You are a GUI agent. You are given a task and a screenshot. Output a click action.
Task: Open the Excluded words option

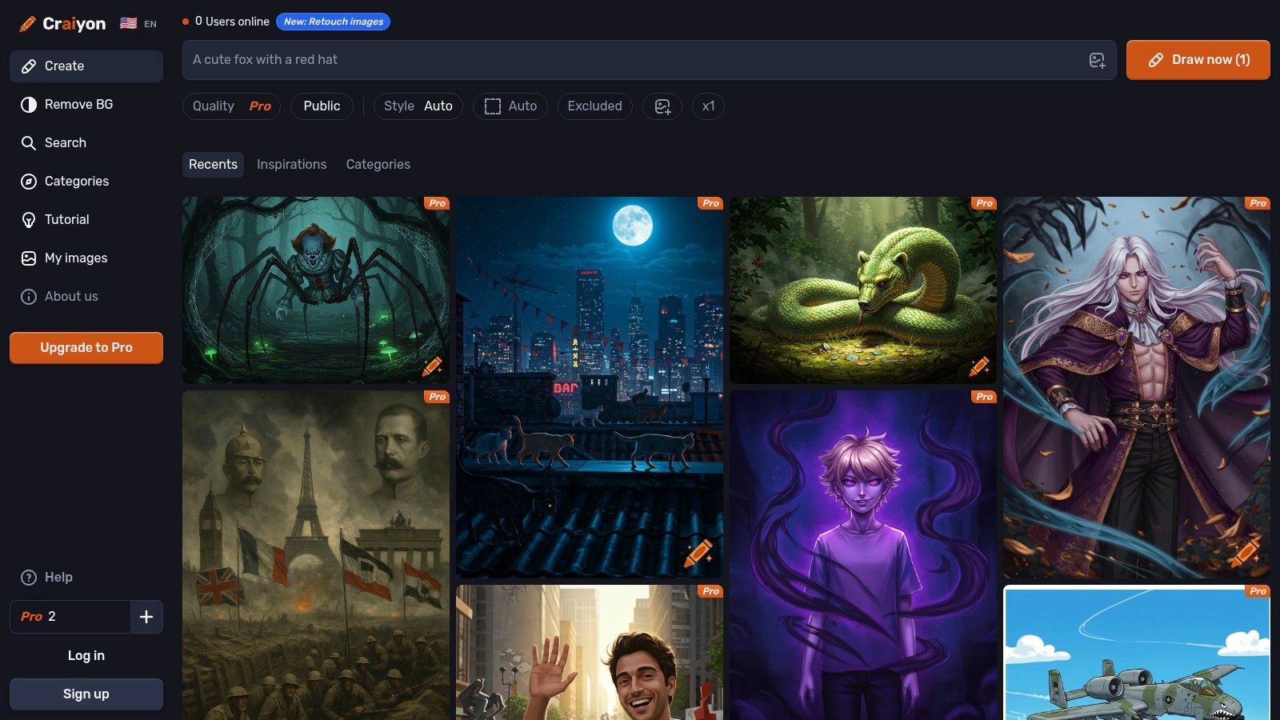click(x=595, y=106)
